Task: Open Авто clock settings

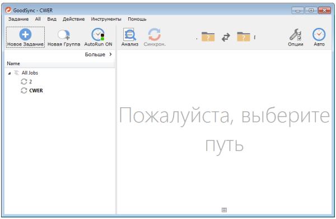Action: point(319,34)
